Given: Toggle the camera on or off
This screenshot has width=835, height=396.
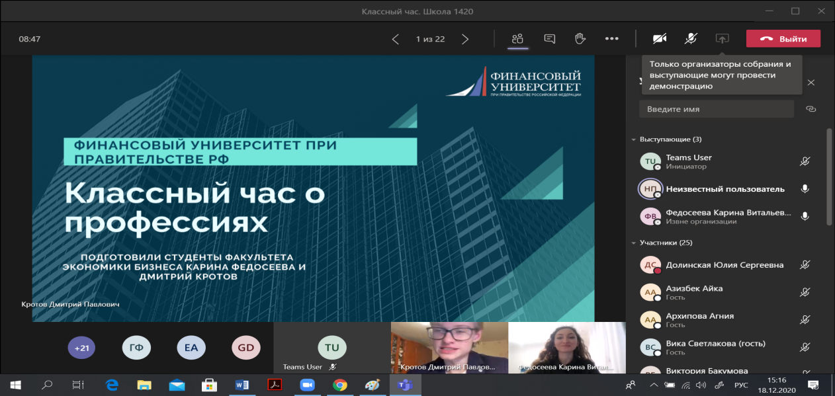Looking at the screenshot, I should [x=659, y=38].
